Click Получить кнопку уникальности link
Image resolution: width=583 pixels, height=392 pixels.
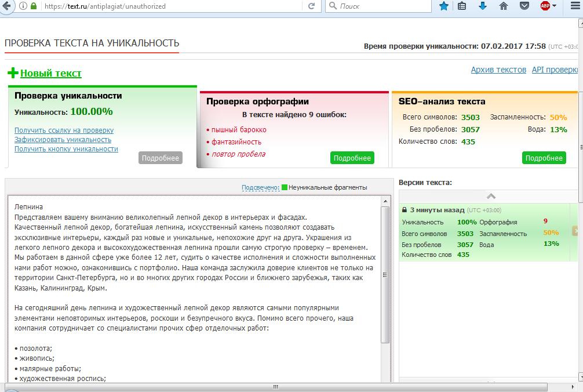pyautogui.click(x=66, y=149)
